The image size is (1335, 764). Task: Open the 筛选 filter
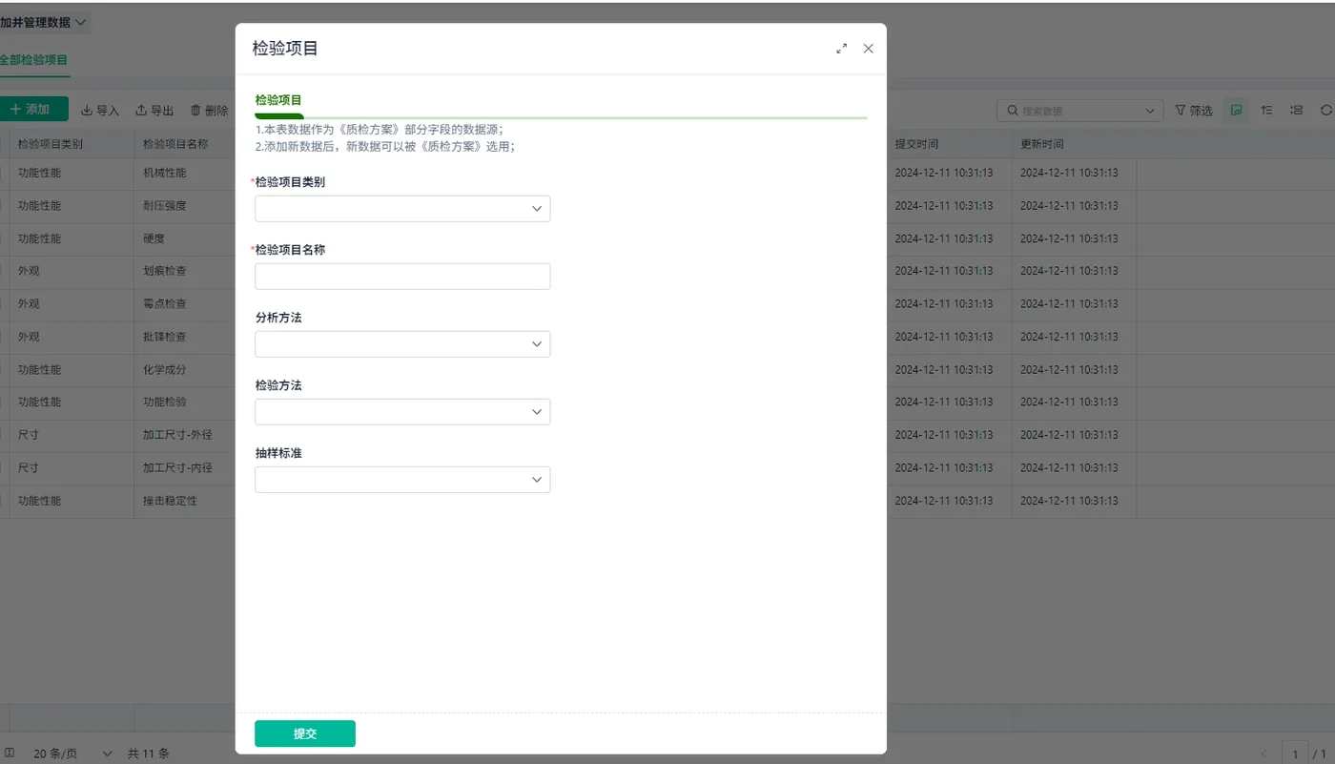point(1194,111)
